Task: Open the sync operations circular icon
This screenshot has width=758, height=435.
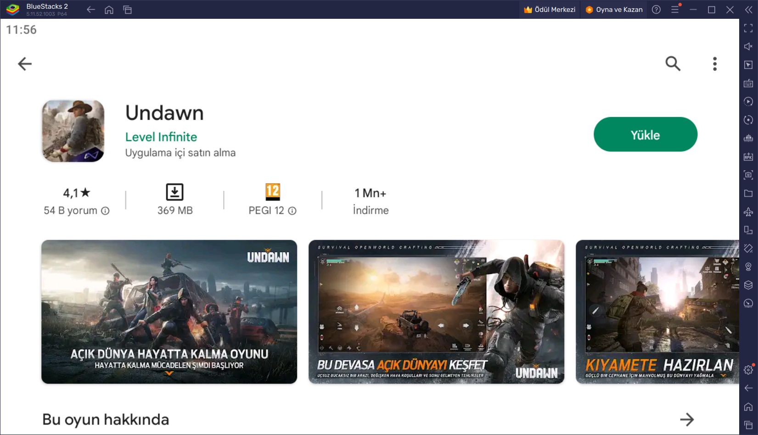Action: click(x=748, y=120)
